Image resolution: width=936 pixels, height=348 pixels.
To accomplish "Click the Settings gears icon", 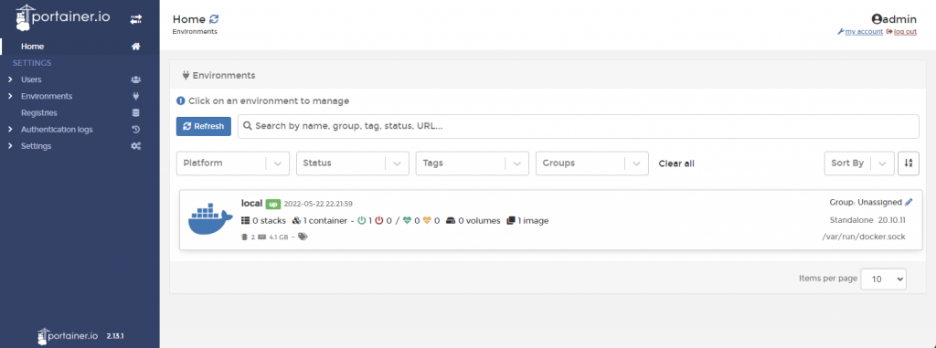I will [135, 146].
